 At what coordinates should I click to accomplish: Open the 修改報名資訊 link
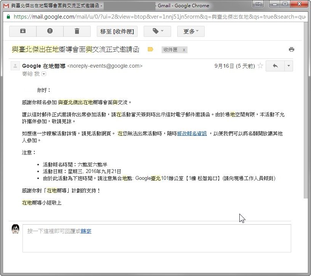pos(192,133)
